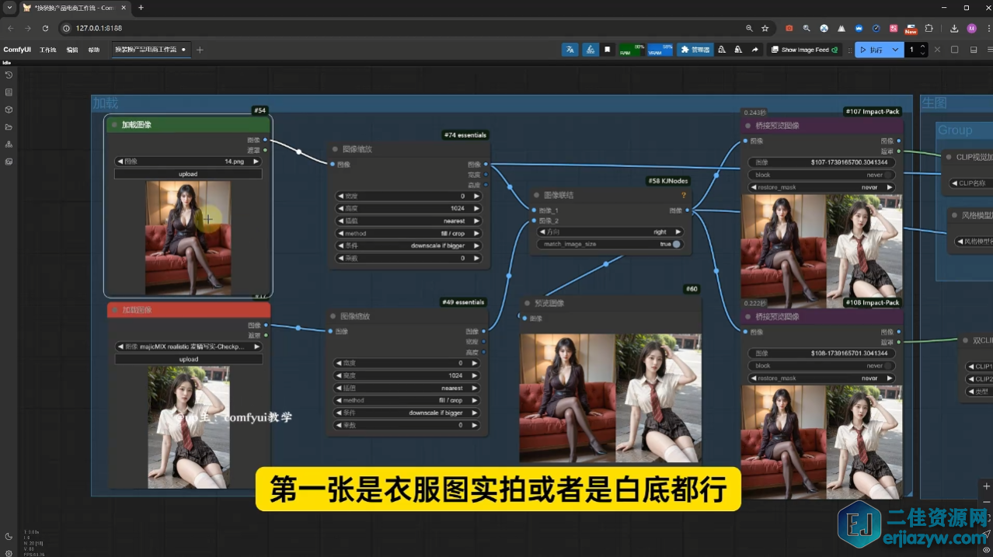Click Show Image Feed button
The width and height of the screenshot is (993, 557).
click(x=804, y=50)
